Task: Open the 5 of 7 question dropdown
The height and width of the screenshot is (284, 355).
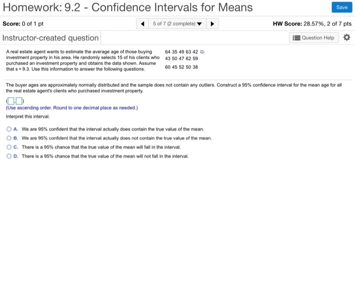Action: point(177,23)
